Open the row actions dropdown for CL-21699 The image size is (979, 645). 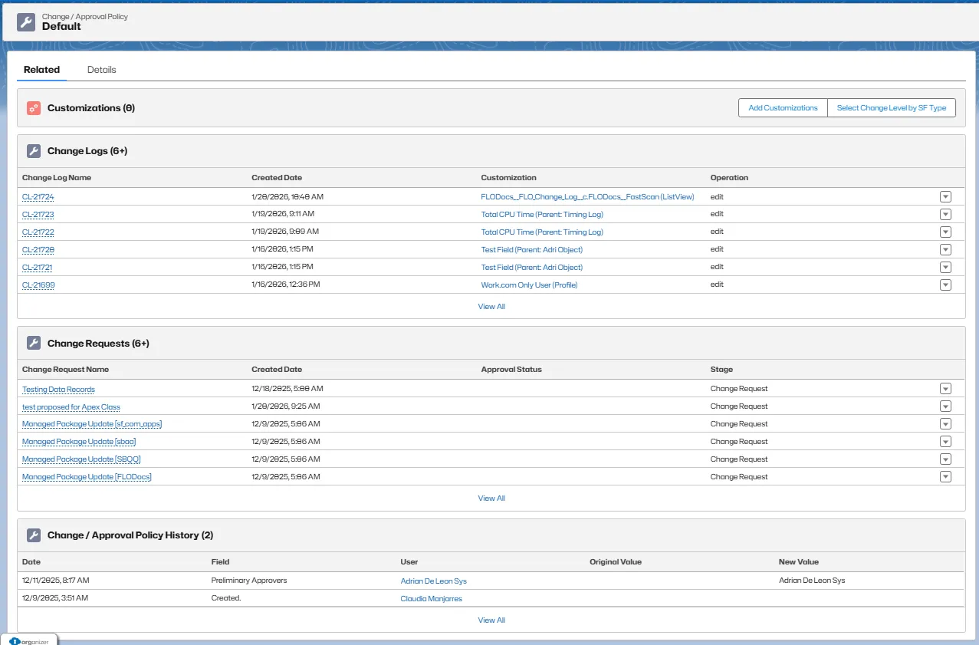[x=945, y=285]
